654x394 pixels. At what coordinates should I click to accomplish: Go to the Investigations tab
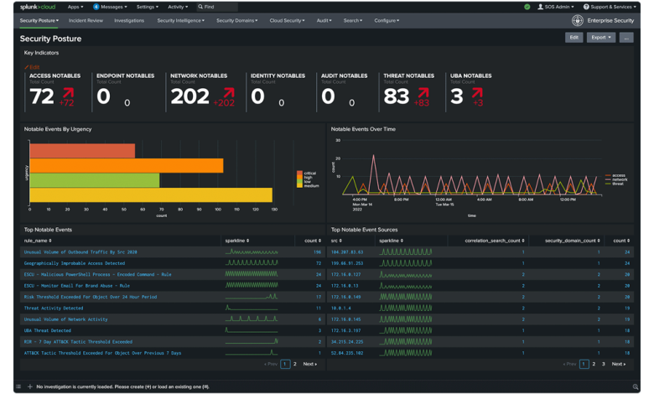point(129,20)
